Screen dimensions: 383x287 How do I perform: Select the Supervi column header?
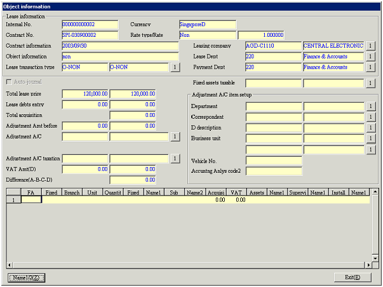tap(298, 192)
